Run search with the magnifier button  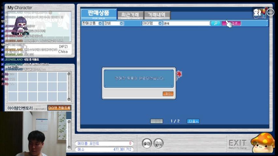click(x=215, y=23)
